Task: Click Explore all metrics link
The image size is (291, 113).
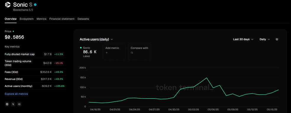Action: click(16, 94)
